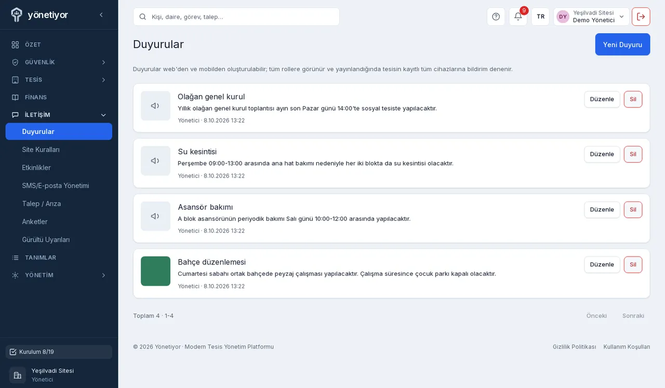The width and height of the screenshot is (665, 388).
Task: Delete the Olağan genel kurul announcement
Action: pos(633,99)
